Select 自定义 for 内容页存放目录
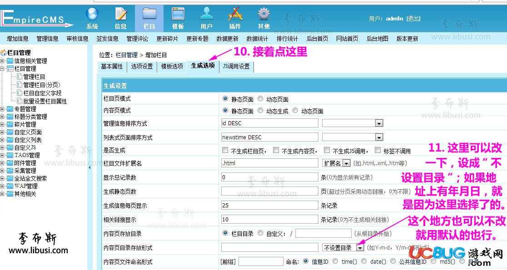The height and width of the screenshot is (270, 507). coord(260,233)
